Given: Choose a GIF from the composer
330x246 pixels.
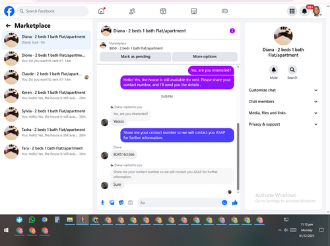Looking at the screenshot, I should click(x=131, y=202).
